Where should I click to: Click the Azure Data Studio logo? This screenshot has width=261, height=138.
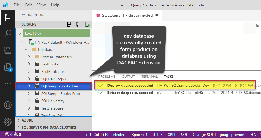click(x=6, y=5)
